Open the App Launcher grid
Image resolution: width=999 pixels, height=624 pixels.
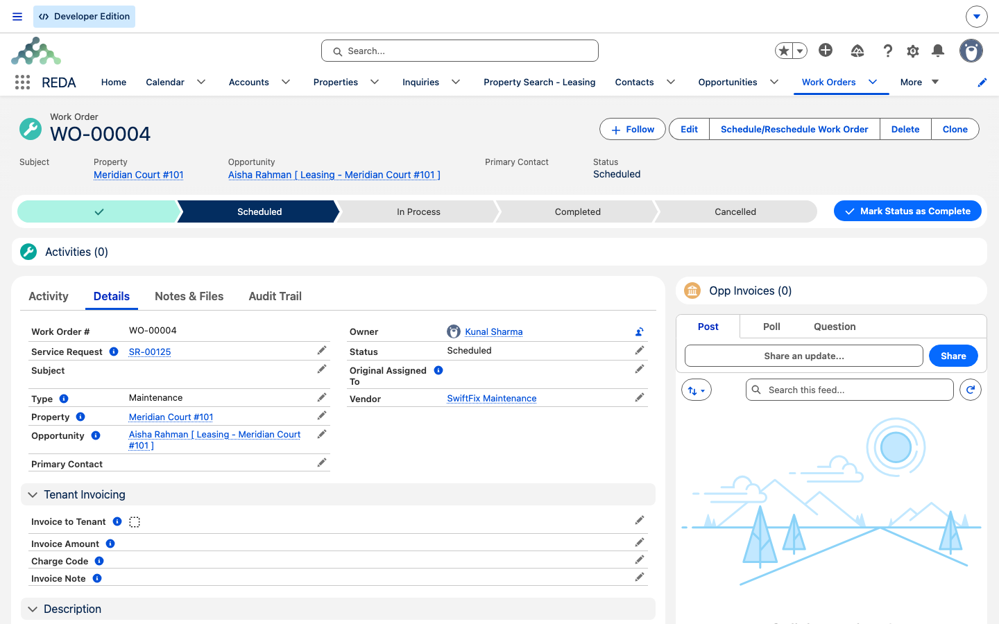pos(22,83)
